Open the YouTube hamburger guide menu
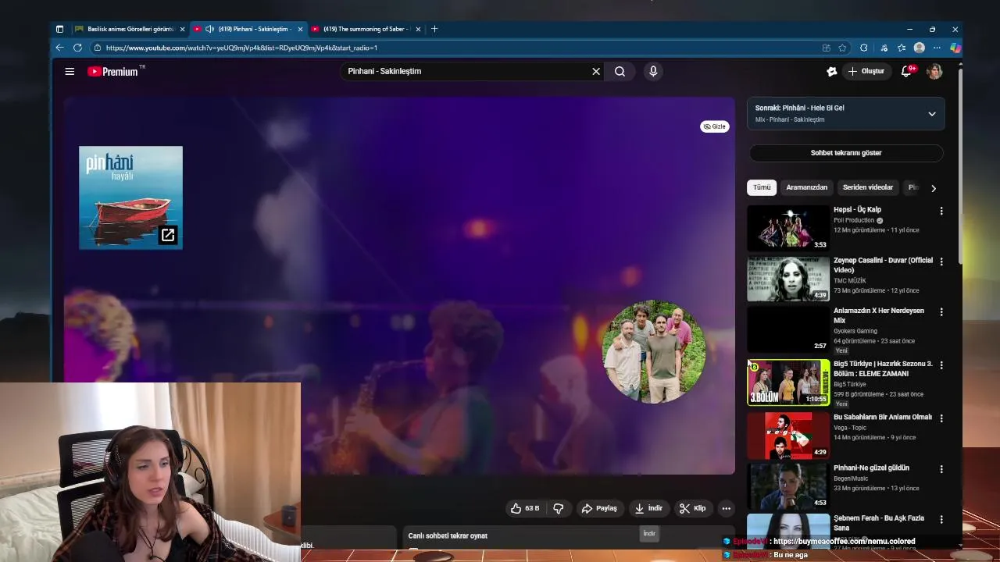The height and width of the screenshot is (562, 1000). click(x=70, y=71)
